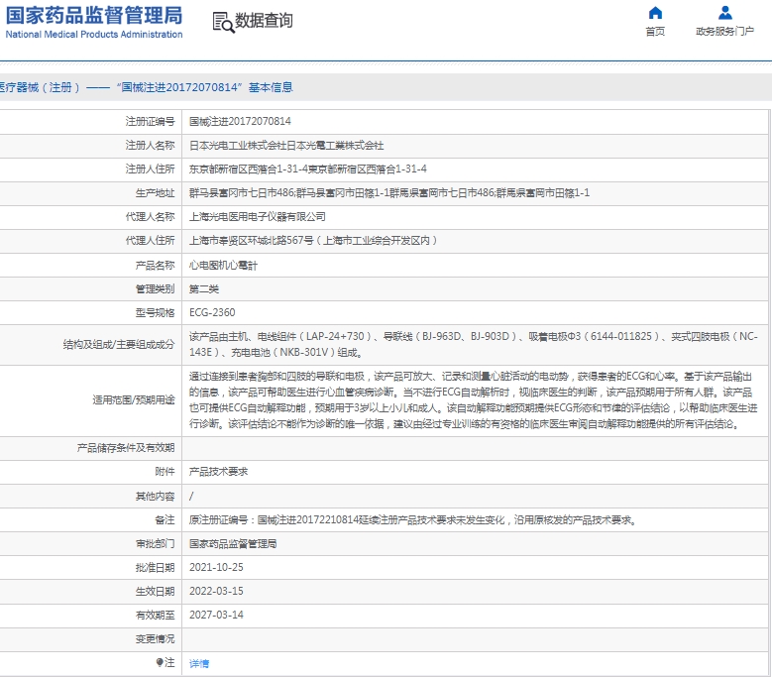The width and height of the screenshot is (772, 677).
Task: Click the 其他内容 label
Action: pos(155,496)
